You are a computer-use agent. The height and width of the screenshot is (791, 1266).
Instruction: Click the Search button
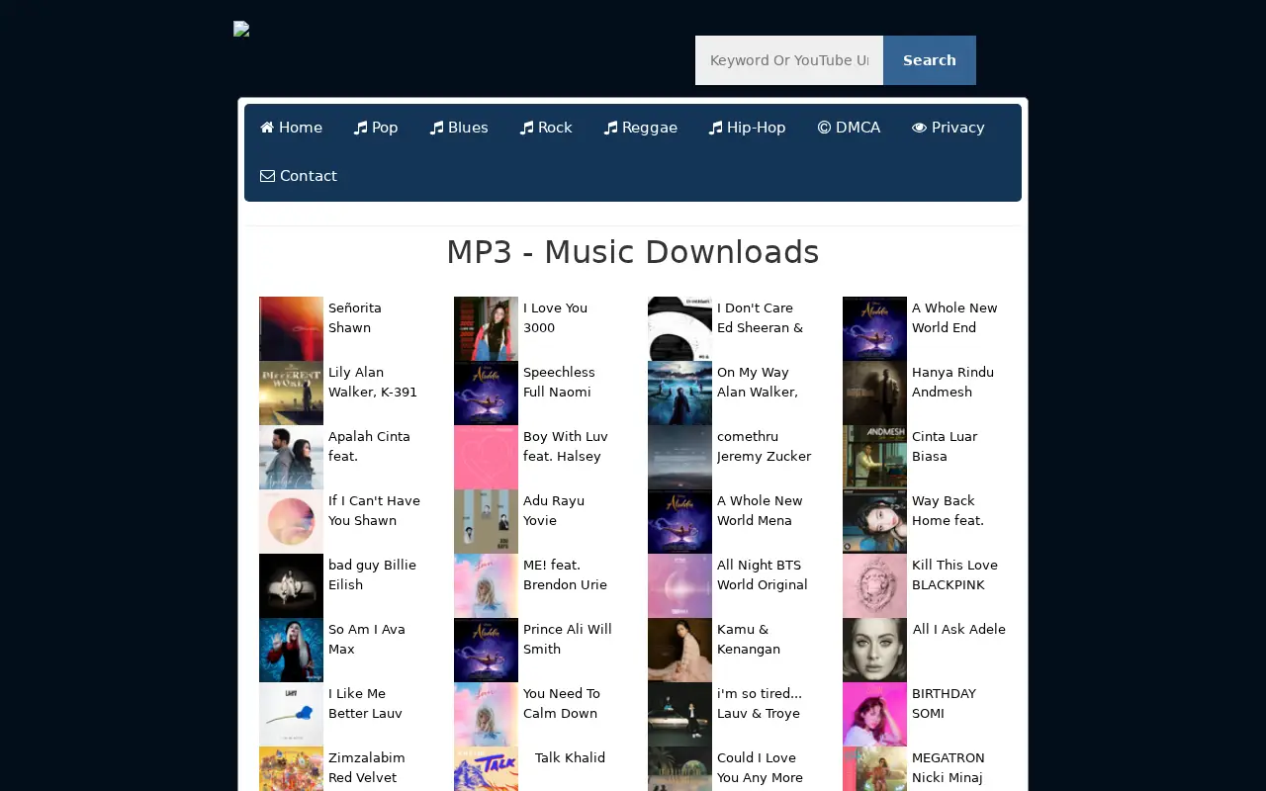[929, 60]
